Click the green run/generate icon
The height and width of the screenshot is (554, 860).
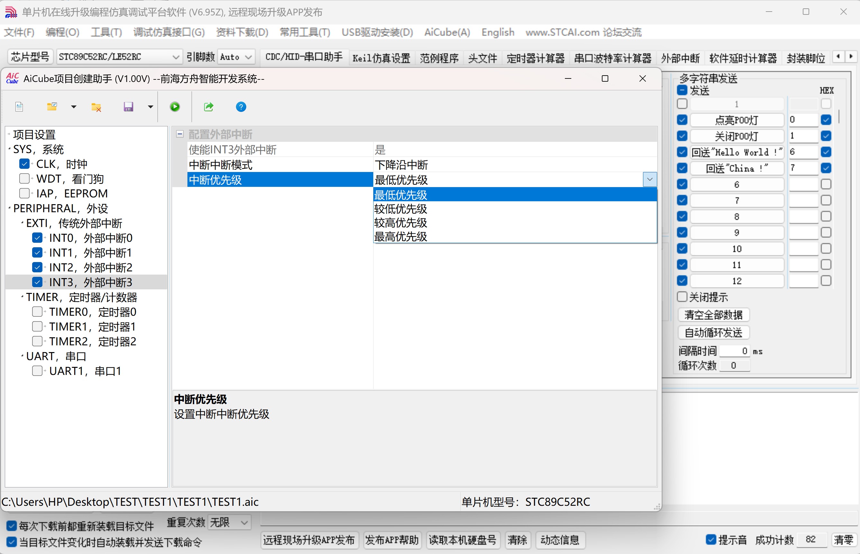tap(175, 107)
